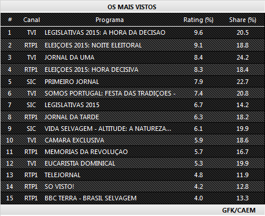Open row Legislativas 2015: A Hora da Decisao
265x216 pixels.
coord(132,32)
